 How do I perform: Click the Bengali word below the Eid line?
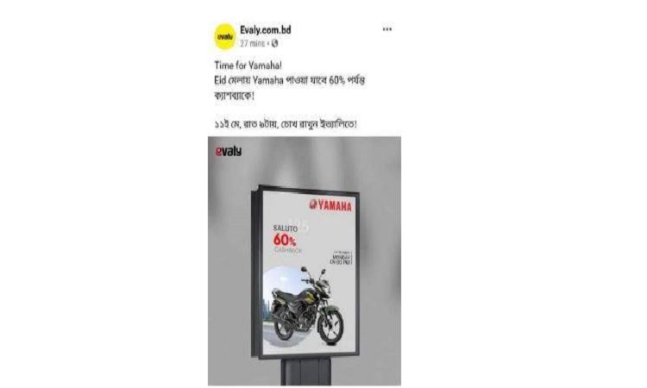(234, 97)
